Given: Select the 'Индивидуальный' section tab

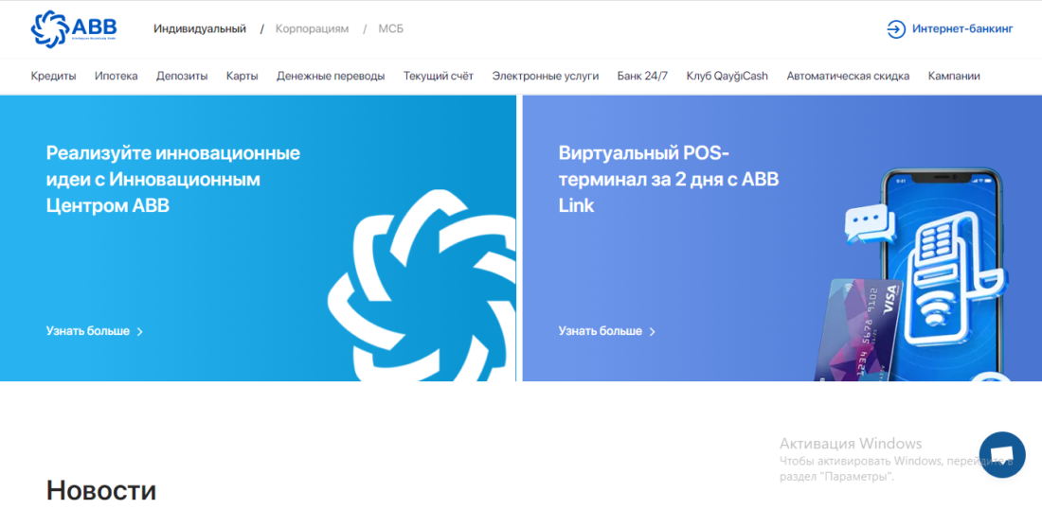Looking at the screenshot, I should point(200,29).
